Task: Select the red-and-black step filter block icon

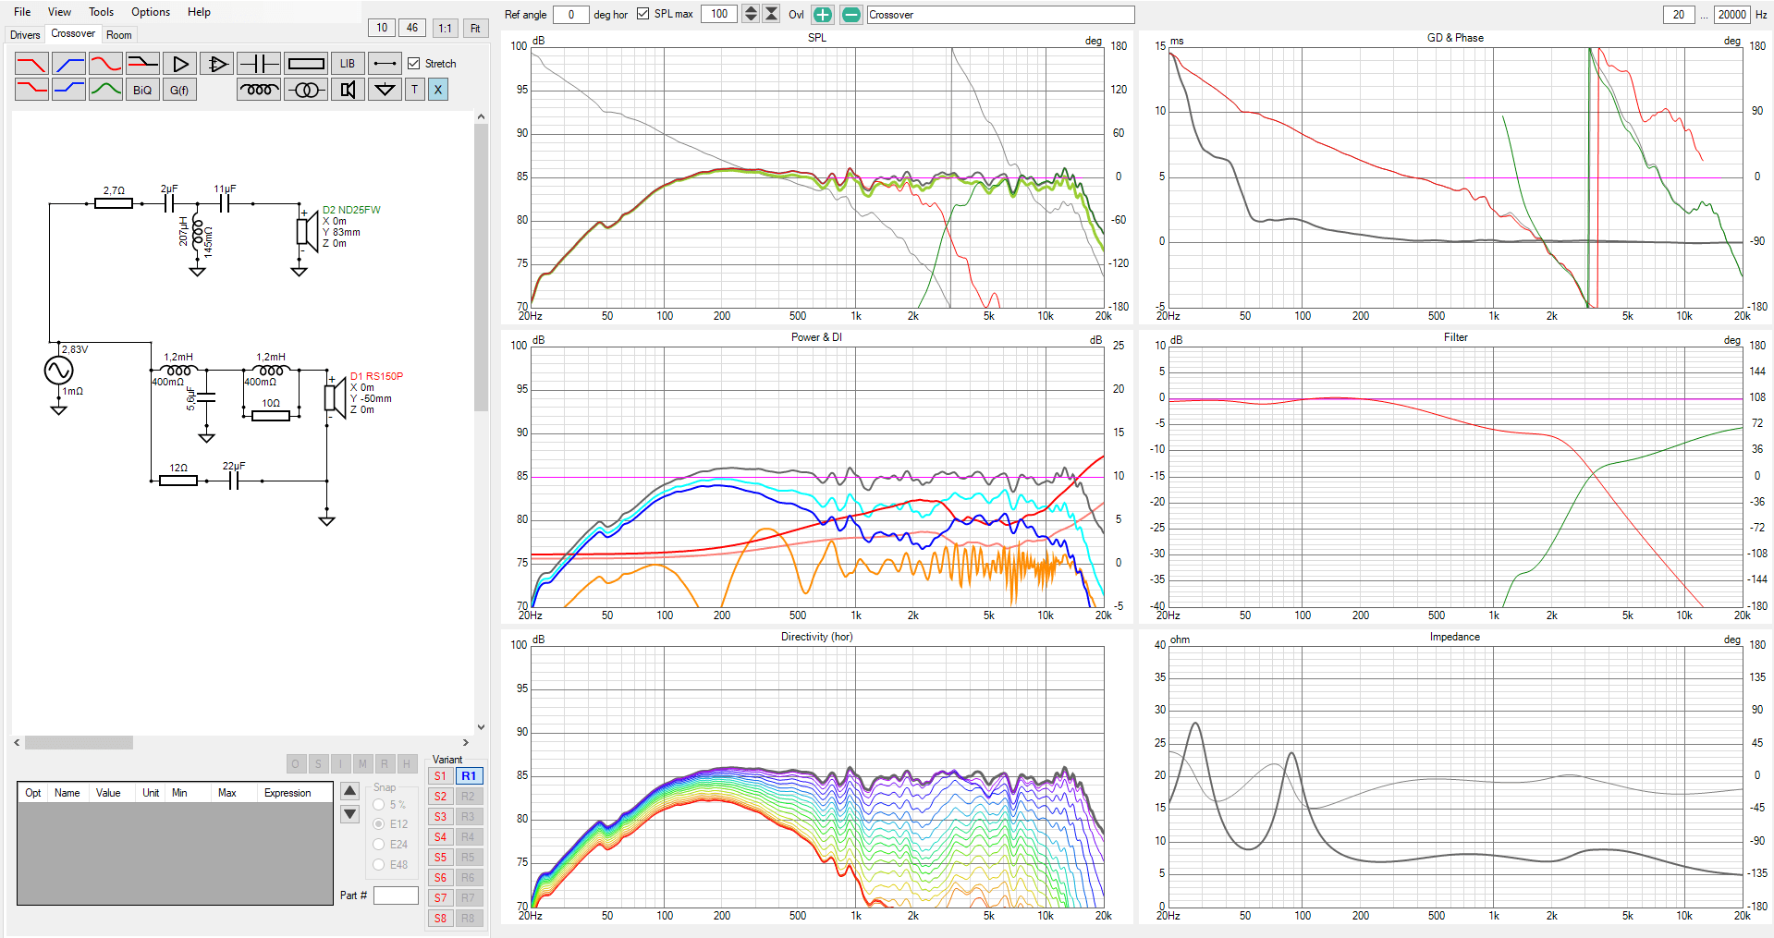Action: click(x=142, y=64)
